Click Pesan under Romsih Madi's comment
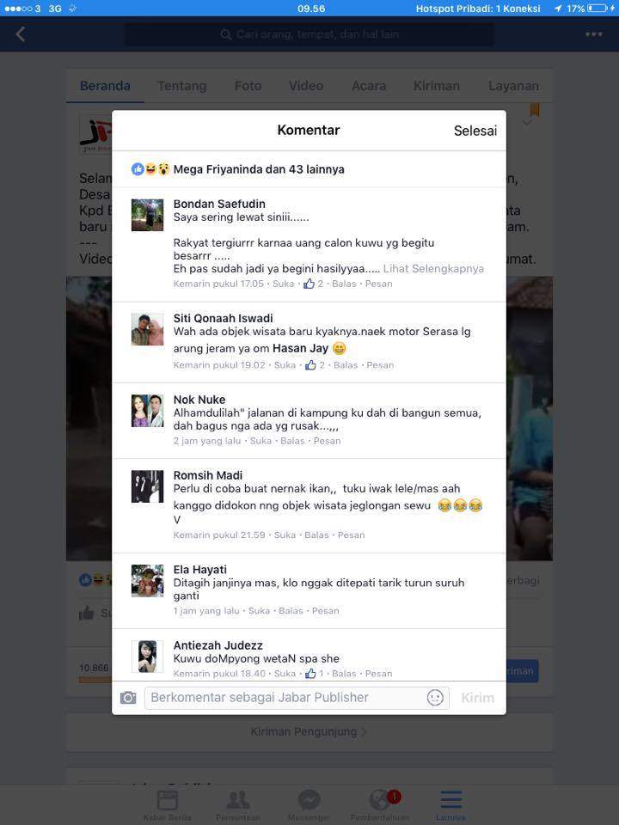This screenshot has width=619, height=825. click(x=351, y=535)
